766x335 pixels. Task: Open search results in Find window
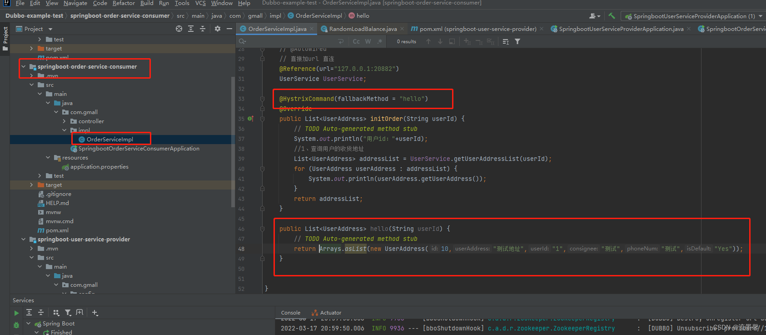[452, 41]
